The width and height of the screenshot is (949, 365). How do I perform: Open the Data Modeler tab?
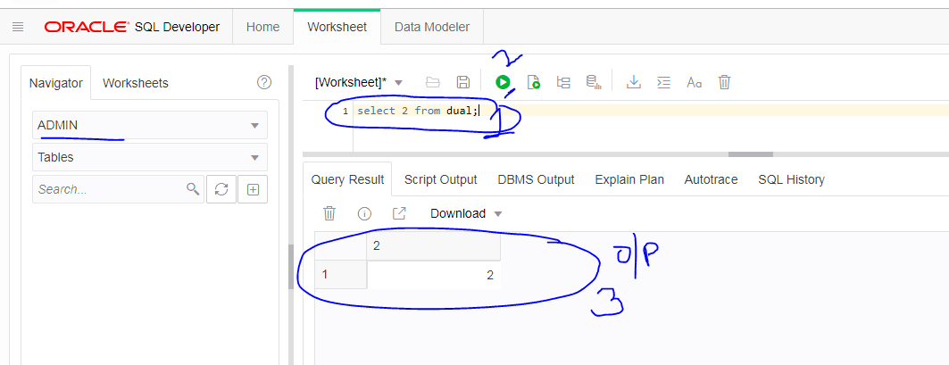[x=431, y=27]
